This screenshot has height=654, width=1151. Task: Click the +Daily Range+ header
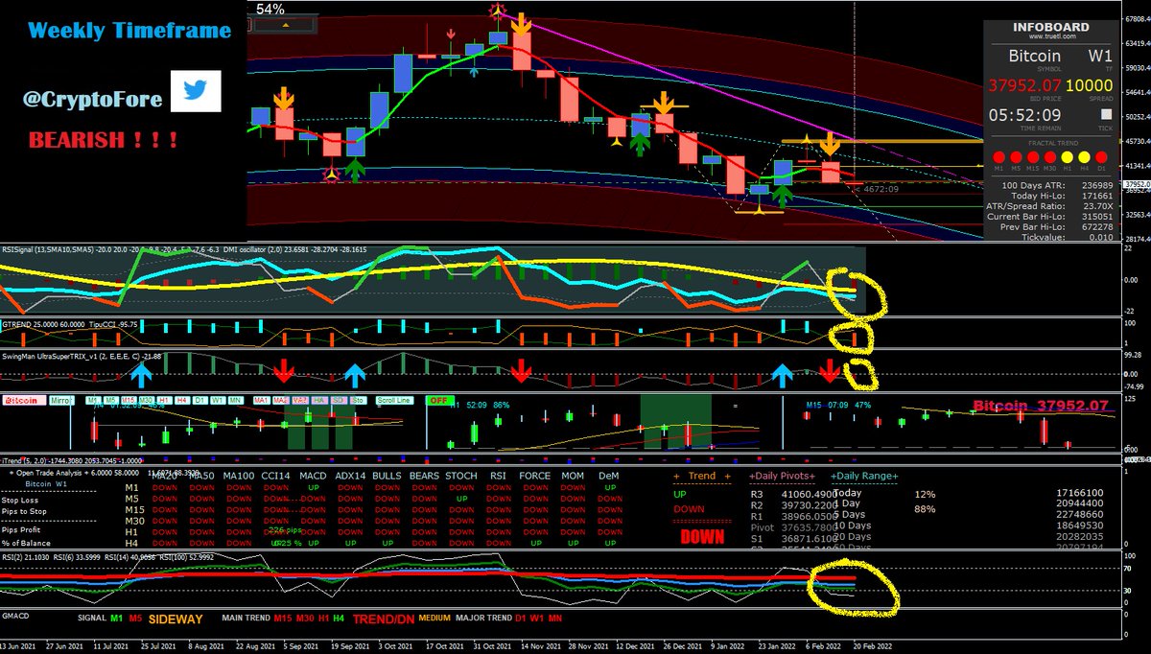(x=865, y=476)
